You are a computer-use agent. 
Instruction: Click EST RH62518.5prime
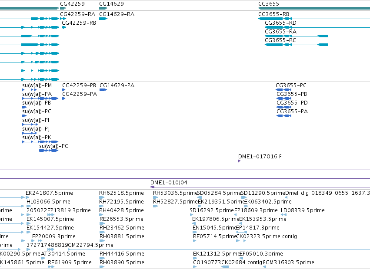121,193
